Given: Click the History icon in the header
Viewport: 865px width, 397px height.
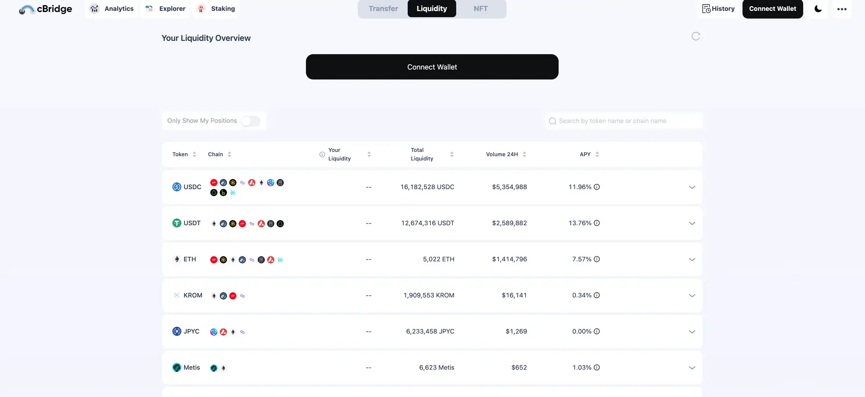Looking at the screenshot, I should point(706,9).
